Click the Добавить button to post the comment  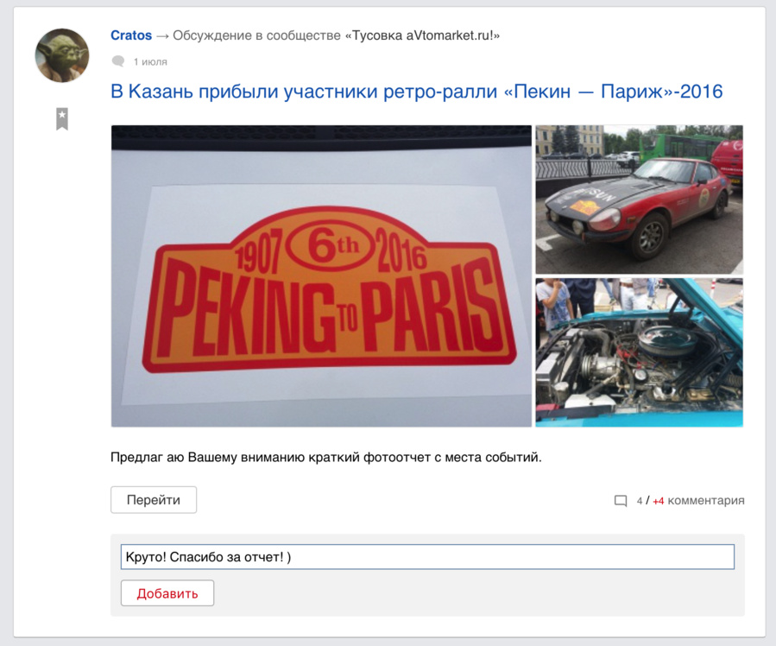167,593
